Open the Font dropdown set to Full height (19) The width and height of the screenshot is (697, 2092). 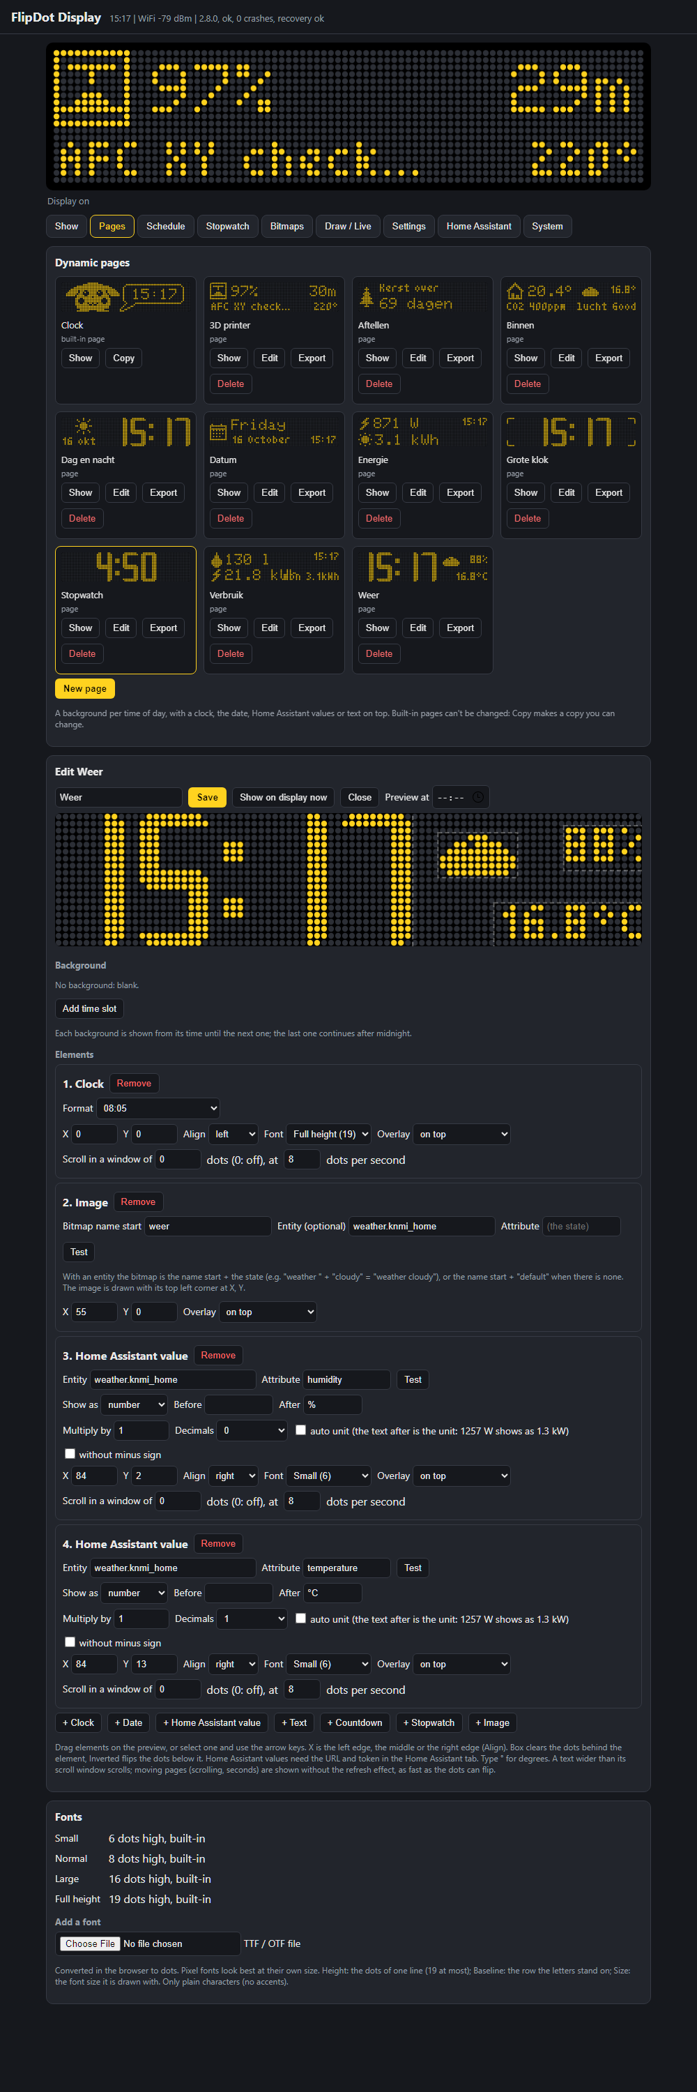328,1135
